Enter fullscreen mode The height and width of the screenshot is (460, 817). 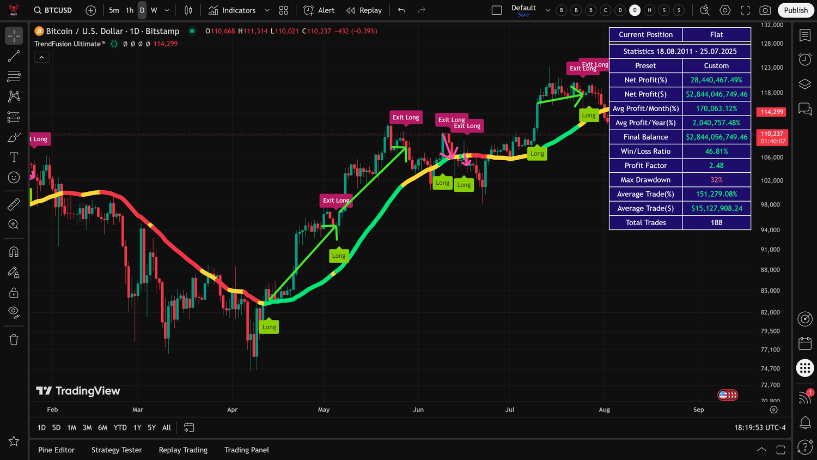pyautogui.click(x=745, y=10)
